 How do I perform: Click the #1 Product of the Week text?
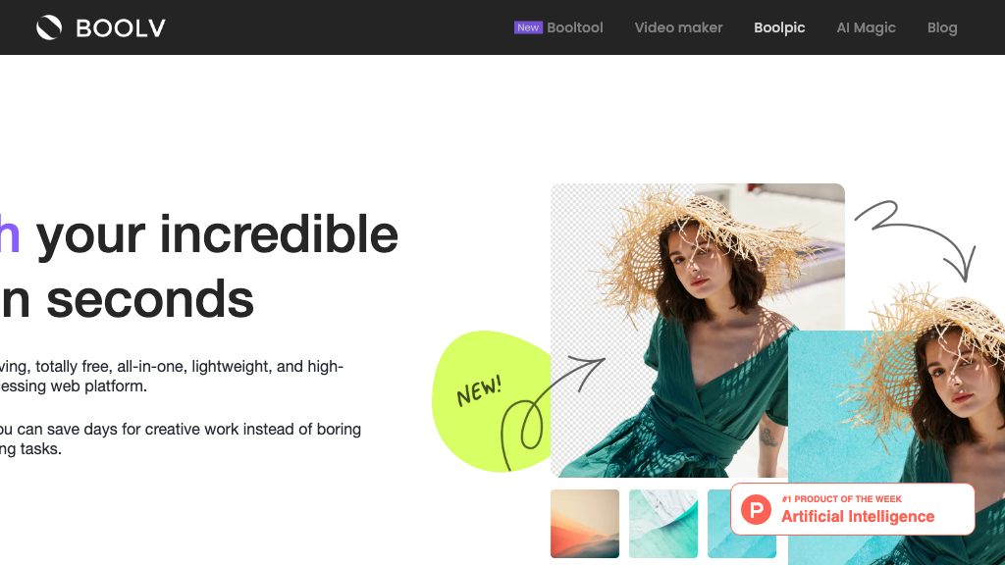click(x=841, y=499)
